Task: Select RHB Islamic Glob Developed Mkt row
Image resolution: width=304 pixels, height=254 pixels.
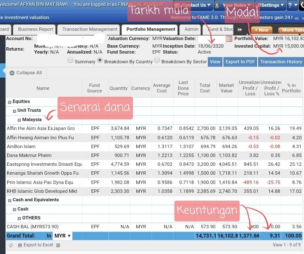Action: (x=154, y=192)
